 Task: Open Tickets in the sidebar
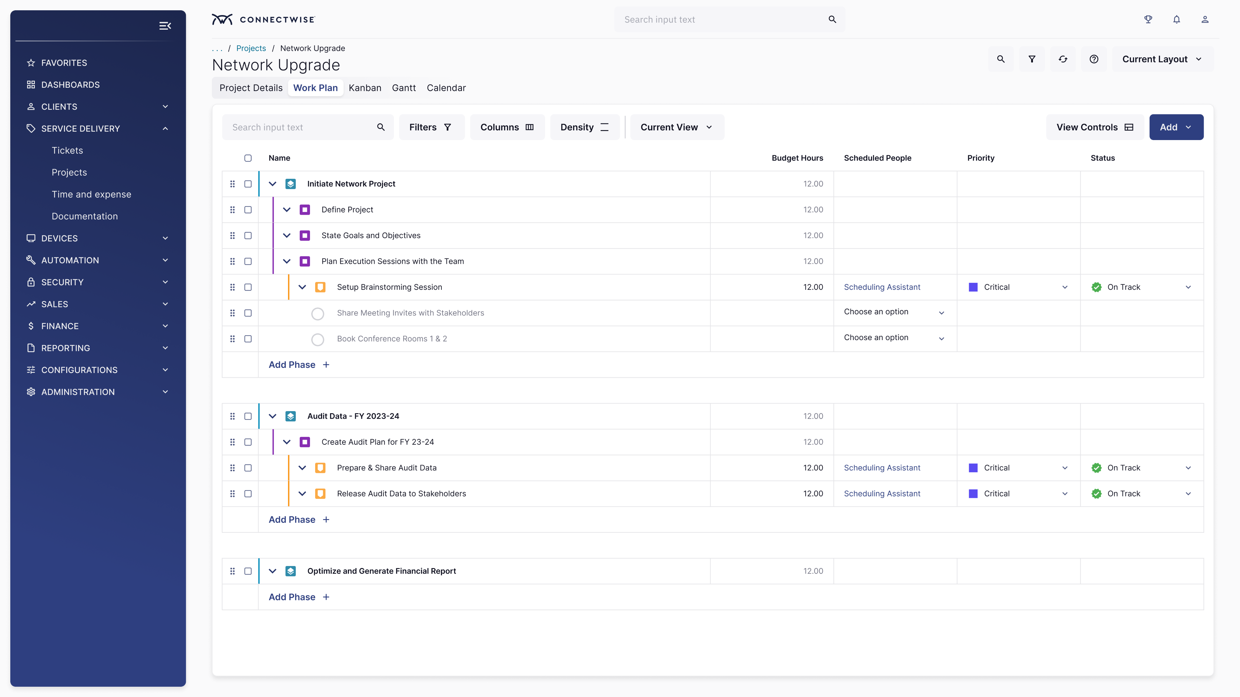[68, 151]
